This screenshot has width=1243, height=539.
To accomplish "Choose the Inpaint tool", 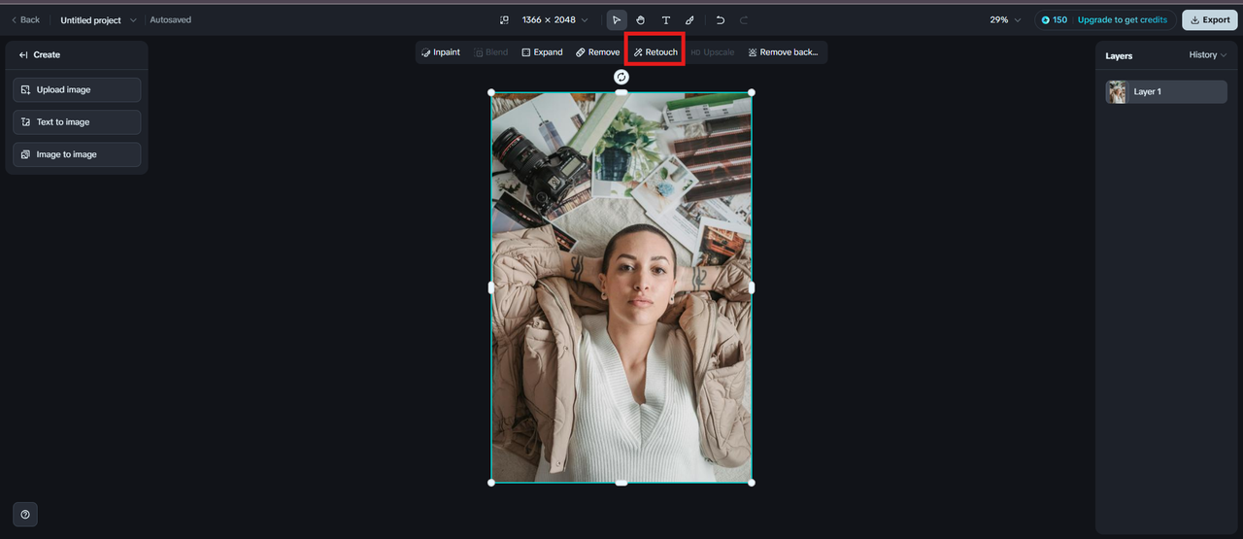I will tap(441, 52).
